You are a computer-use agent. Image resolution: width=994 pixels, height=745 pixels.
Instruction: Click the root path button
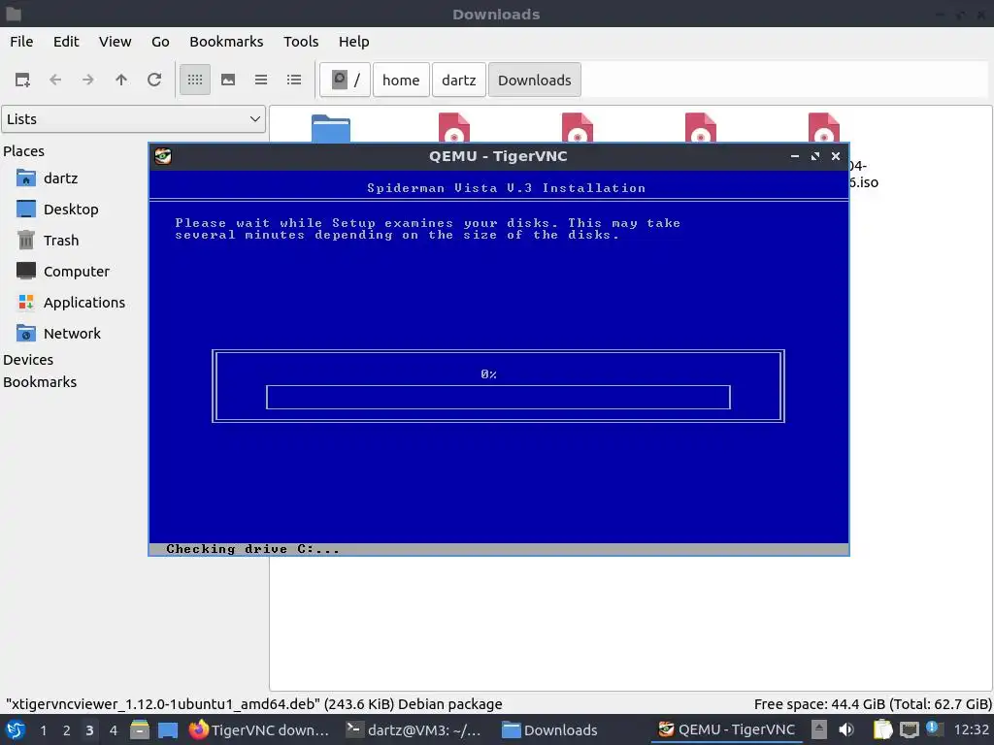[345, 80]
